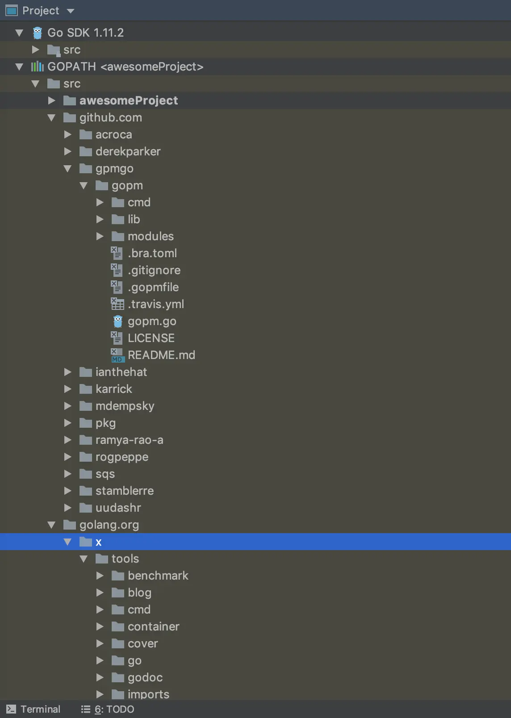This screenshot has width=511, height=718.
Task: Click the go folder icon under tools
Action: pos(118,660)
